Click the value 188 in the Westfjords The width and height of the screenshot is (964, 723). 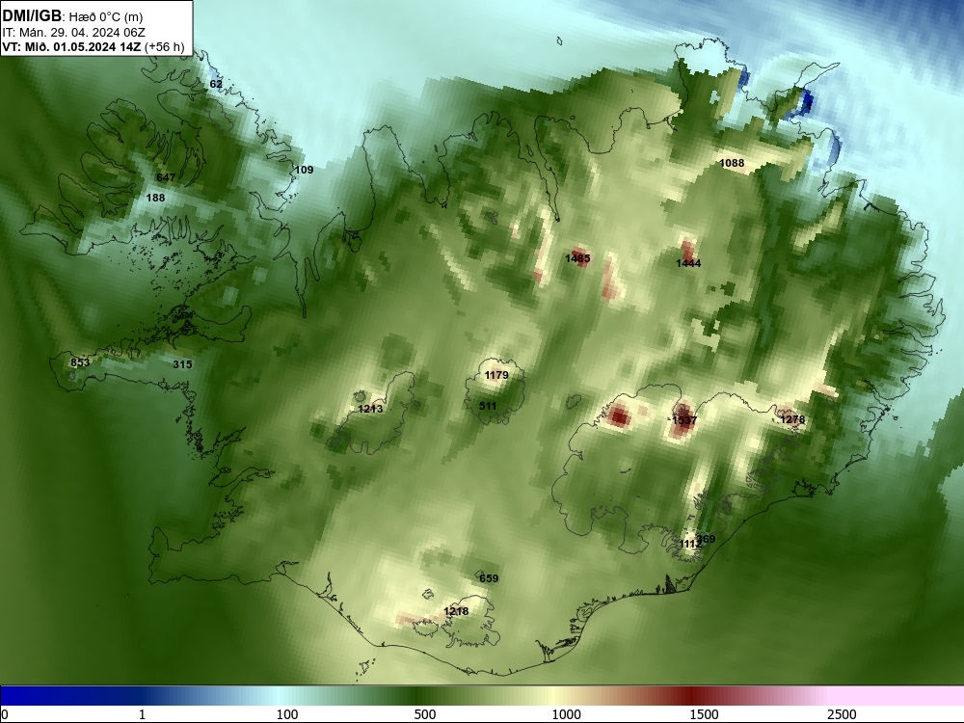pyautogui.click(x=155, y=198)
